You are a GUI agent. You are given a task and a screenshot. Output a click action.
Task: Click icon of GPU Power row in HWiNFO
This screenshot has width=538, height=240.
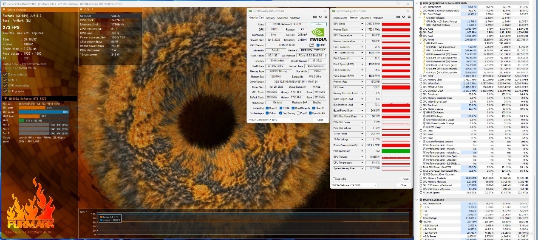coord(421,39)
